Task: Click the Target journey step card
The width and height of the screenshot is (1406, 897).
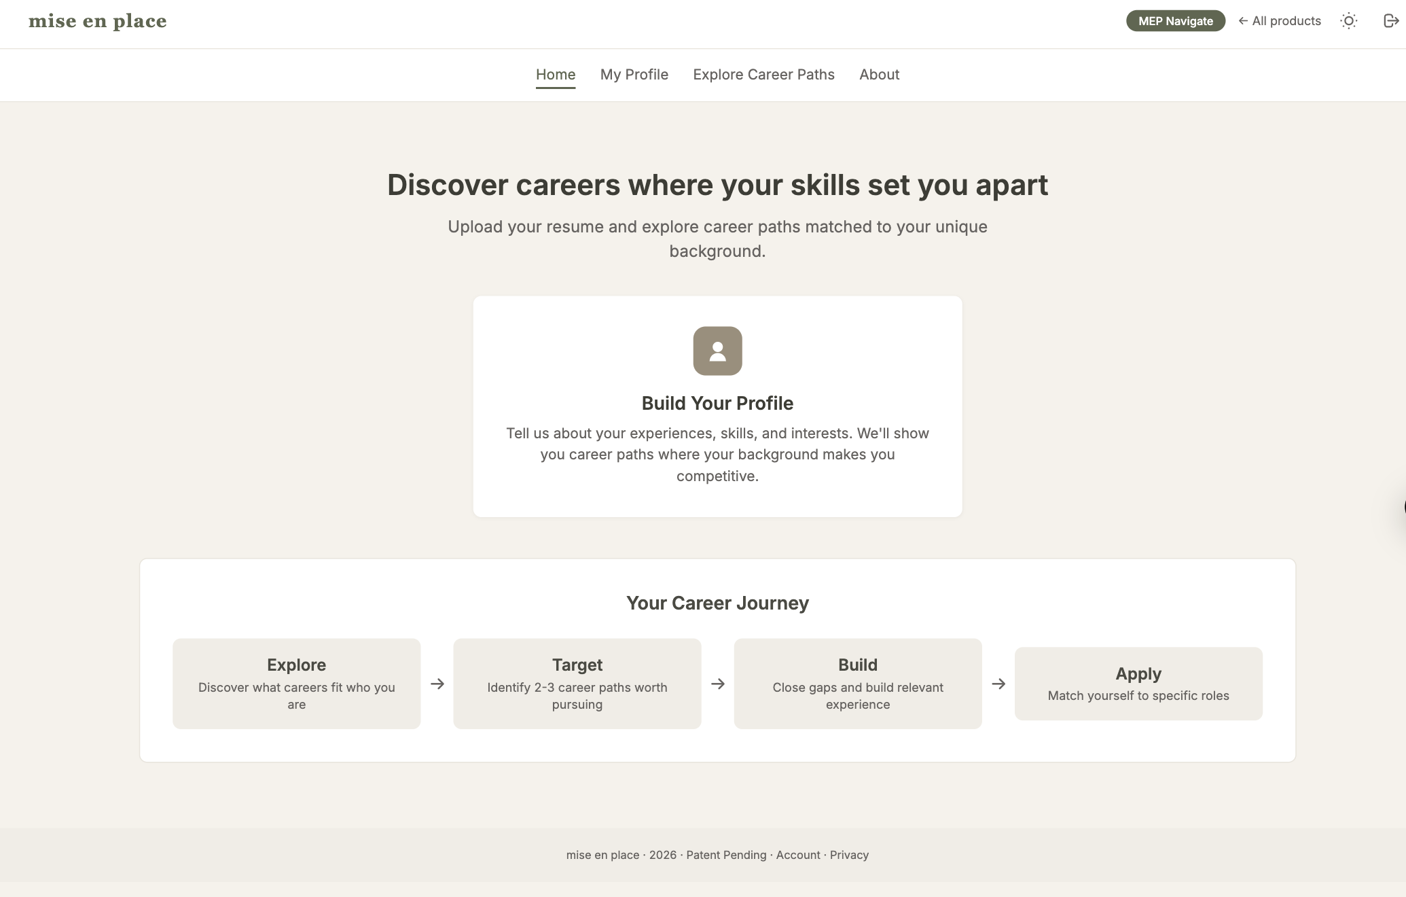Action: 577,684
